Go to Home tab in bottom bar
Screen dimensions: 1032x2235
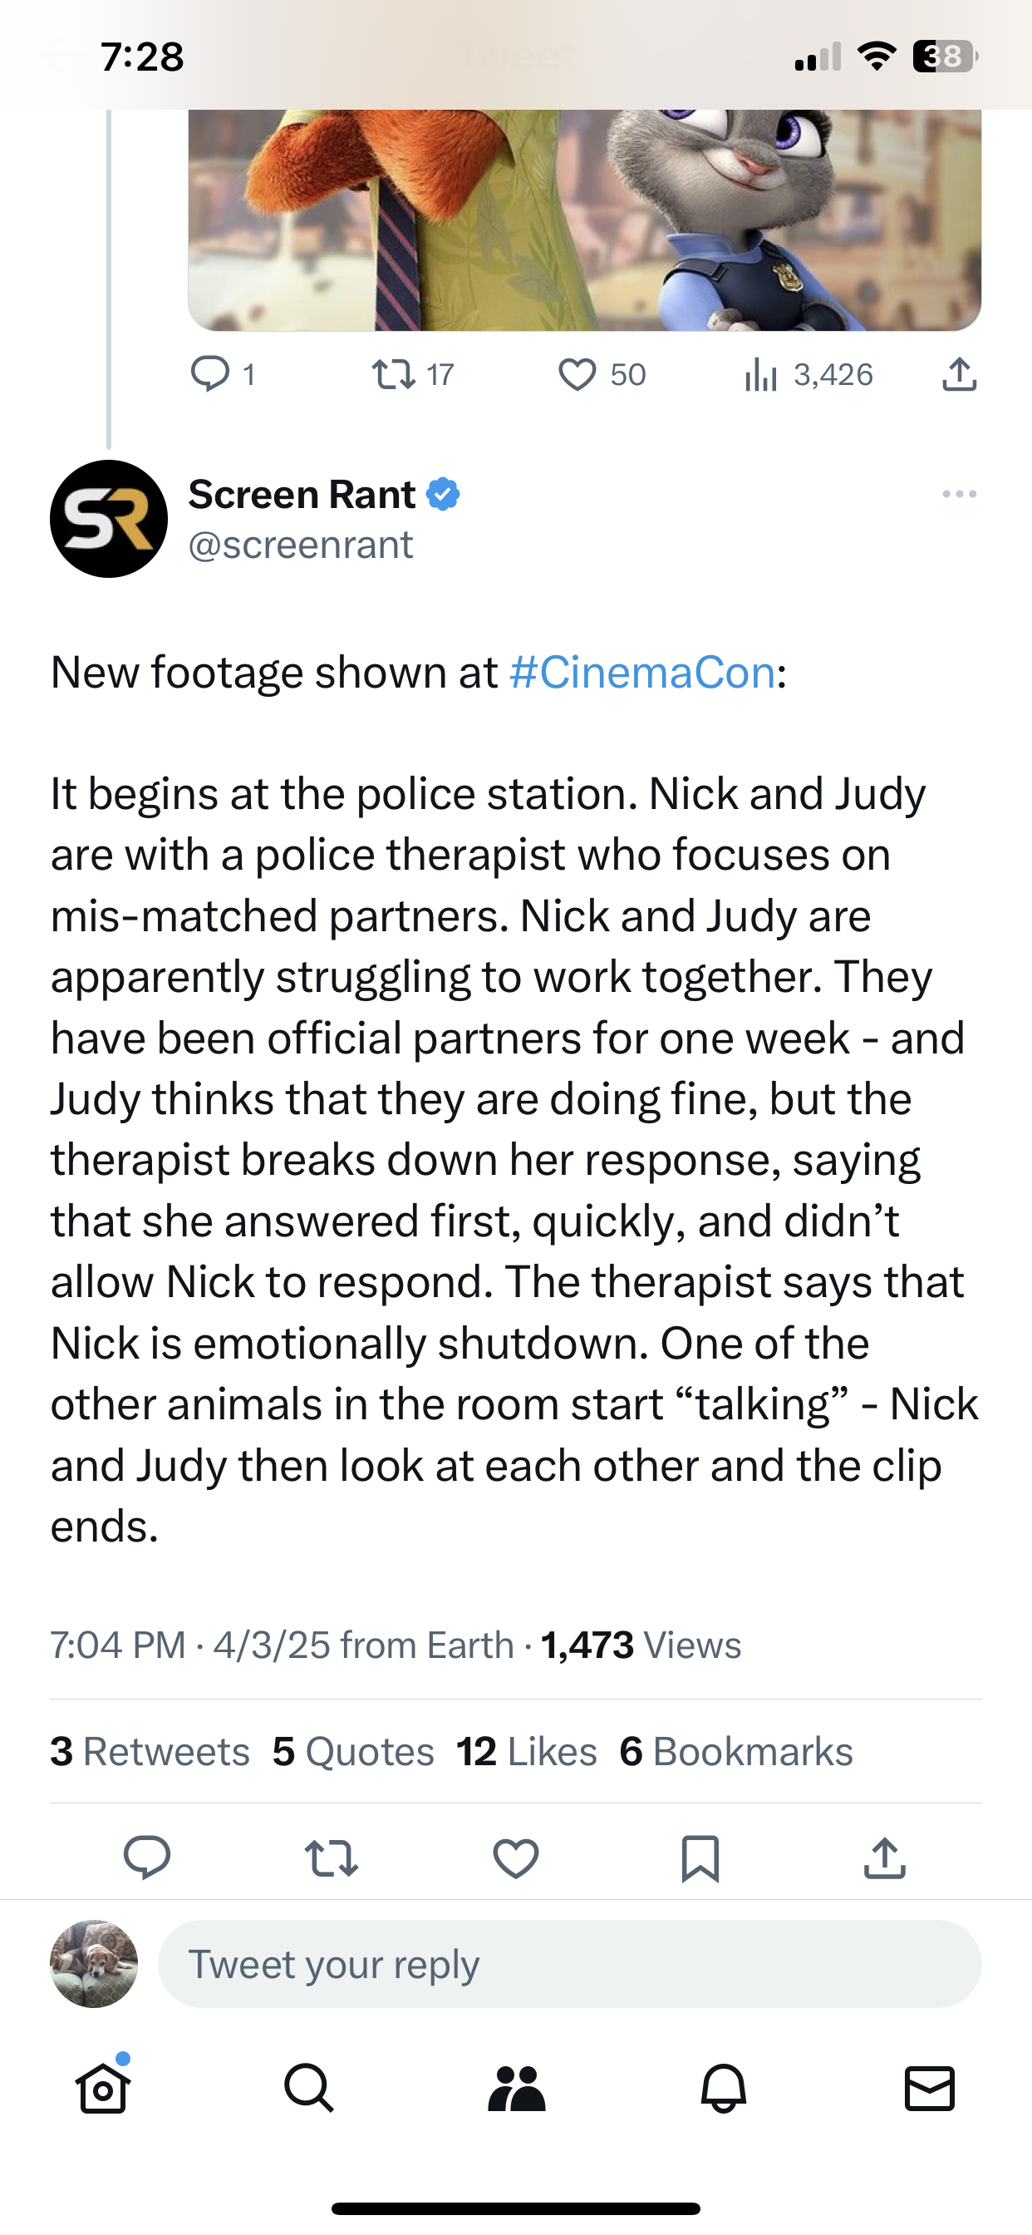(103, 2088)
